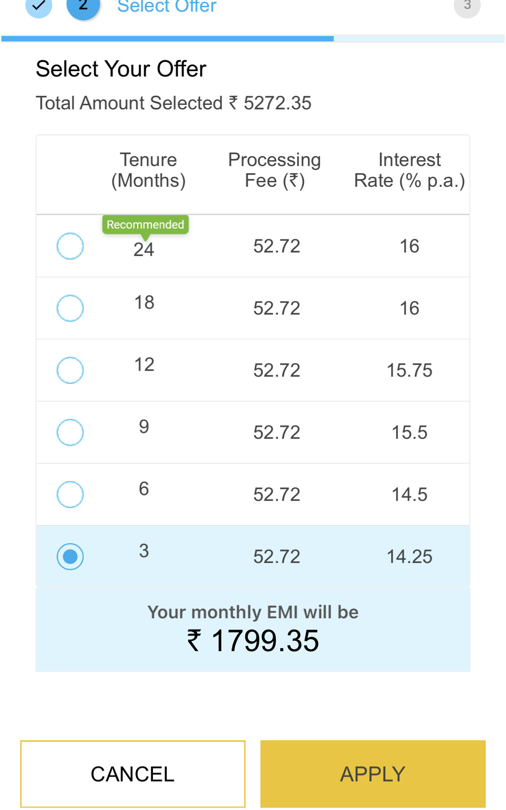Click the Select Offer step label
Viewport: 506px width, 810px height.
pos(167,6)
